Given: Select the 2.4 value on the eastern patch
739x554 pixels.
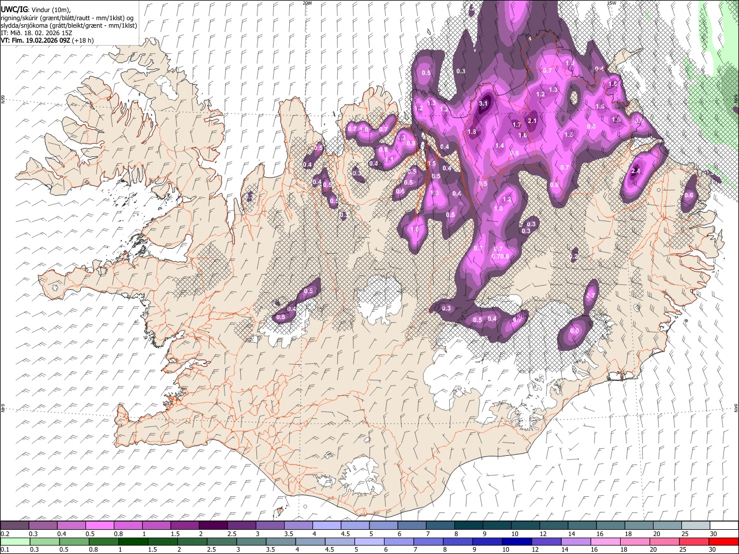Looking at the screenshot, I should coord(636,171).
